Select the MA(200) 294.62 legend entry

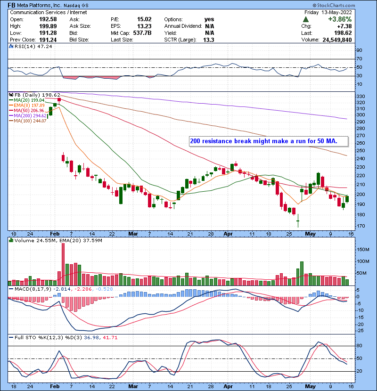coord(28,116)
